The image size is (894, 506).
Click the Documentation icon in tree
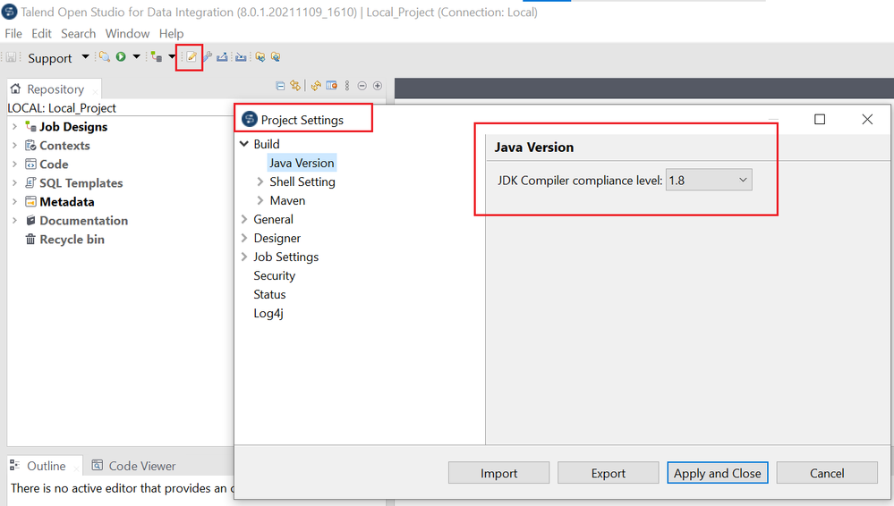30,221
